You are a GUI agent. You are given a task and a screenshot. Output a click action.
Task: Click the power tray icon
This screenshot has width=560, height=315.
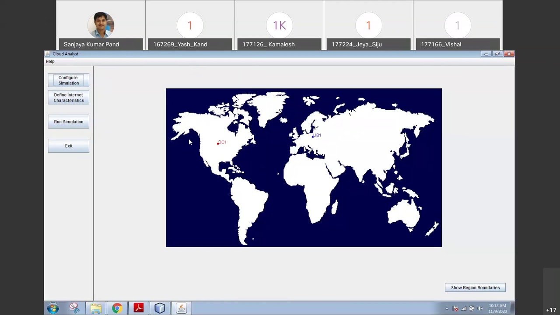(x=472, y=309)
